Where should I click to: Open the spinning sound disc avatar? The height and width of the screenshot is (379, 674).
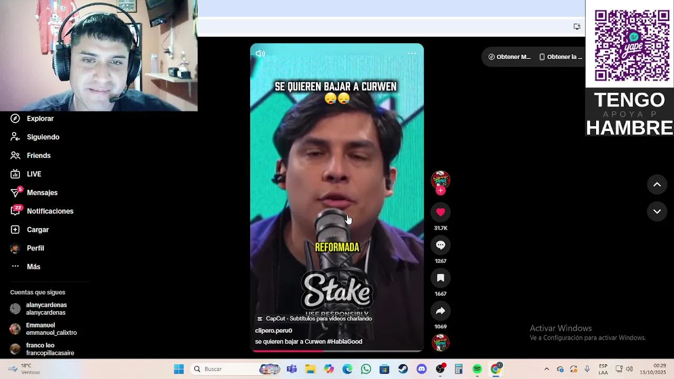pos(441,343)
